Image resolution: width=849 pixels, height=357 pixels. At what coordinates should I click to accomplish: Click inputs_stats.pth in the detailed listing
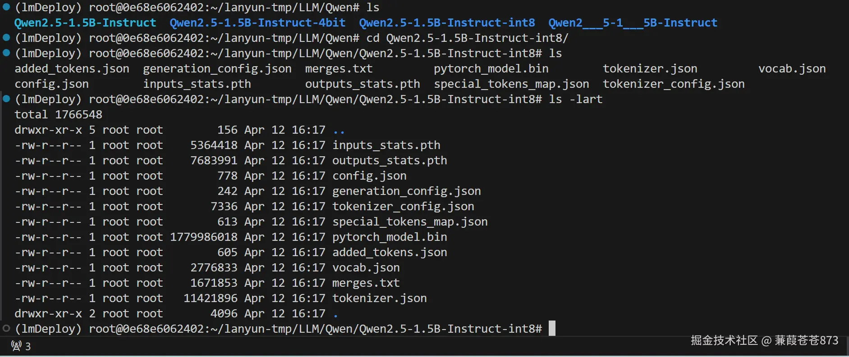(386, 145)
